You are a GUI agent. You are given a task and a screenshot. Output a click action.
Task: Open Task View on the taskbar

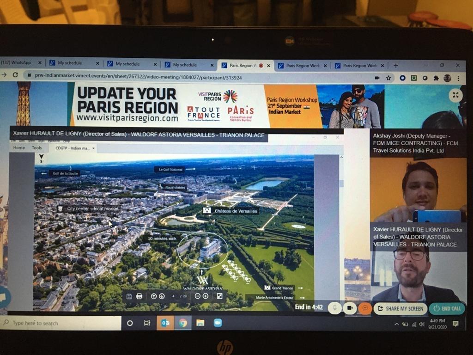tap(147, 323)
